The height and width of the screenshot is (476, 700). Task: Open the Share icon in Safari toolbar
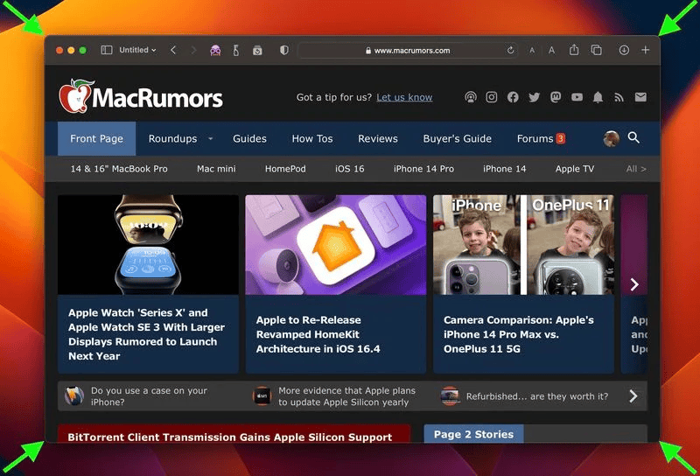pos(574,51)
